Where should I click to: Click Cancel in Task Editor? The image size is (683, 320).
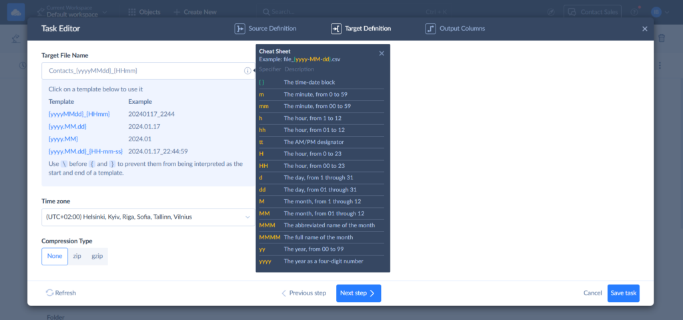pyautogui.click(x=592, y=293)
